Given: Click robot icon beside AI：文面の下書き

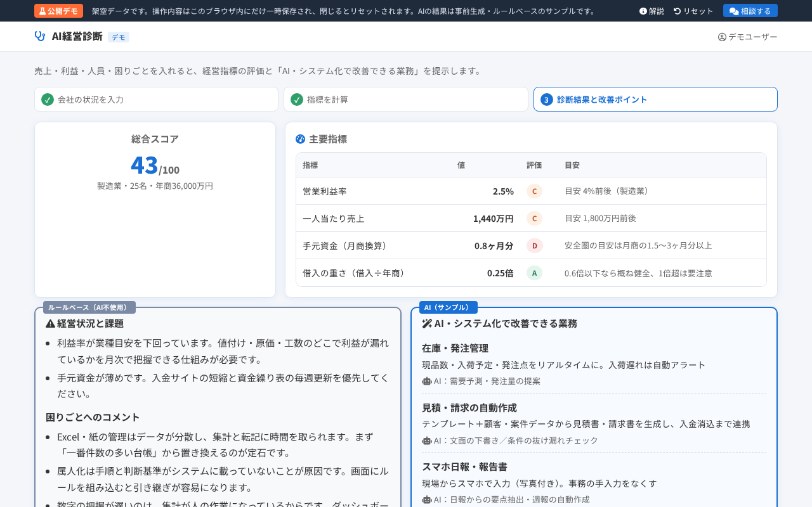Looking at the screenshot, I should click(x=426, y=440).
